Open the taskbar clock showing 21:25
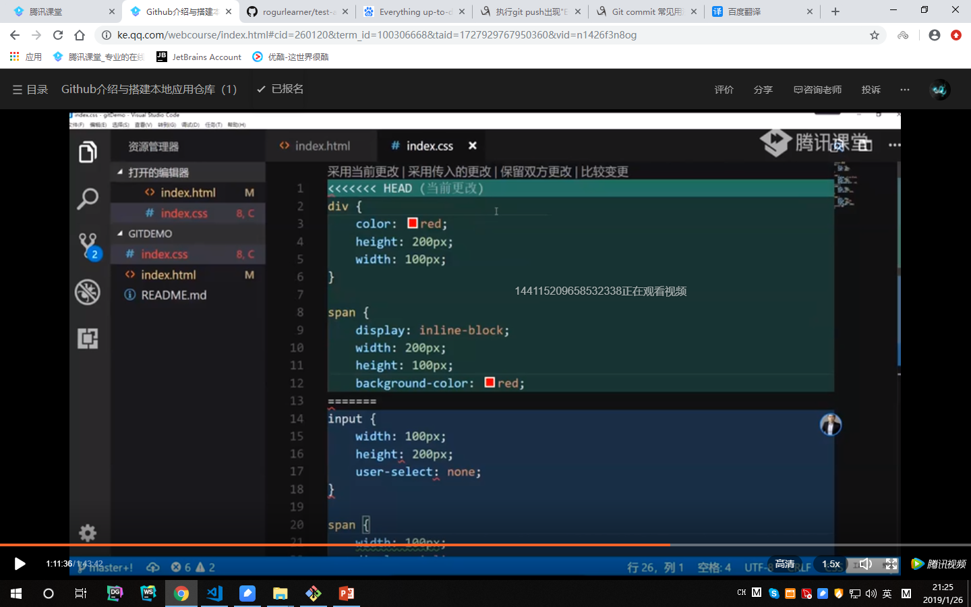 943,594
